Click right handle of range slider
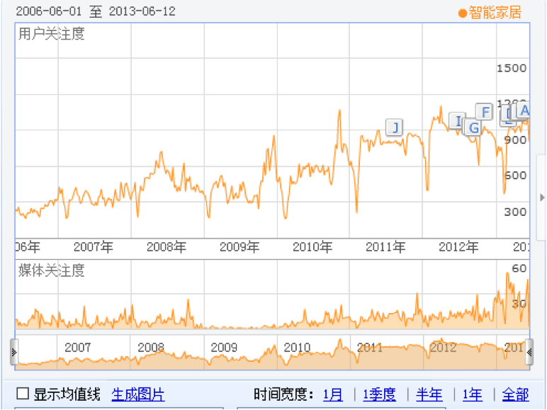The width and height of the screenshot is (547, 410). (529, 351)
